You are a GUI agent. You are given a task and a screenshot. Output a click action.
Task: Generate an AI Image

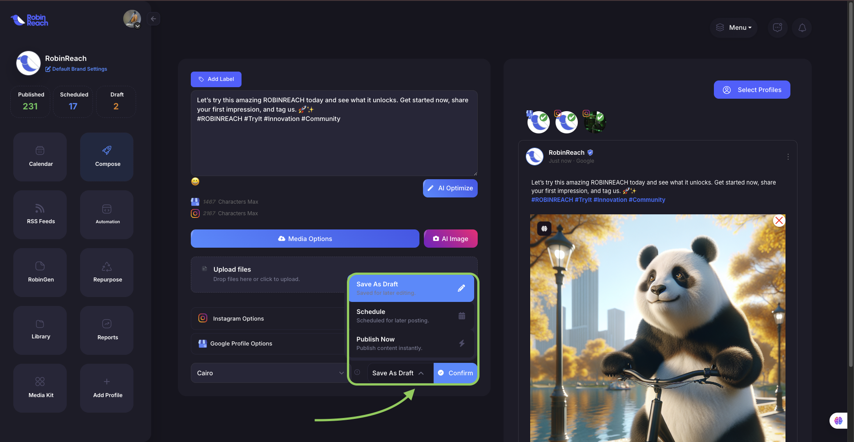pyautogui.click(x=451, y=239)
